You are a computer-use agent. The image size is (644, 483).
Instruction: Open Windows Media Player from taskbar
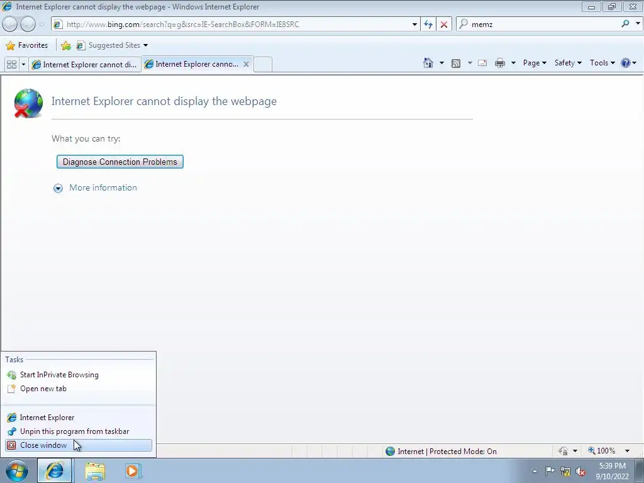click(133, 471)
